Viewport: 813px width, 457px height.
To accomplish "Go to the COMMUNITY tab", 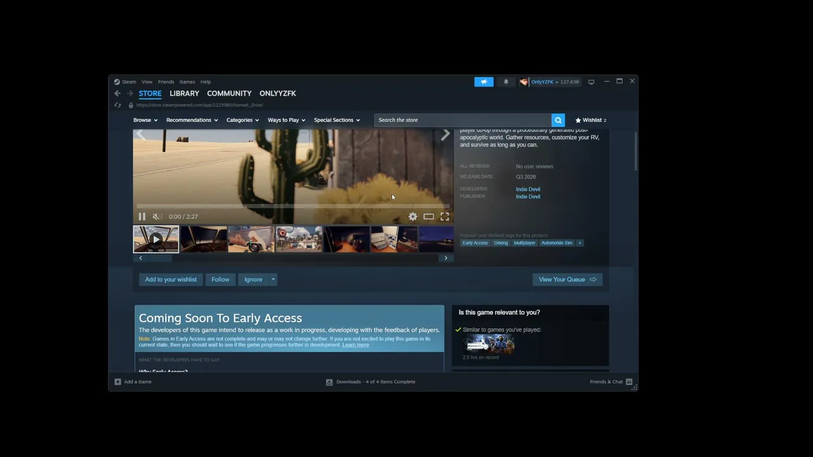I will 229,93.
